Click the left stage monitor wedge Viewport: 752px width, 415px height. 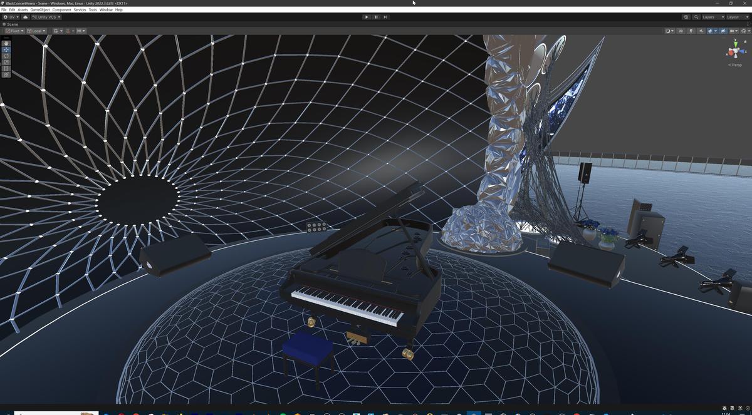pyautogui.click(x=175, y=254)
